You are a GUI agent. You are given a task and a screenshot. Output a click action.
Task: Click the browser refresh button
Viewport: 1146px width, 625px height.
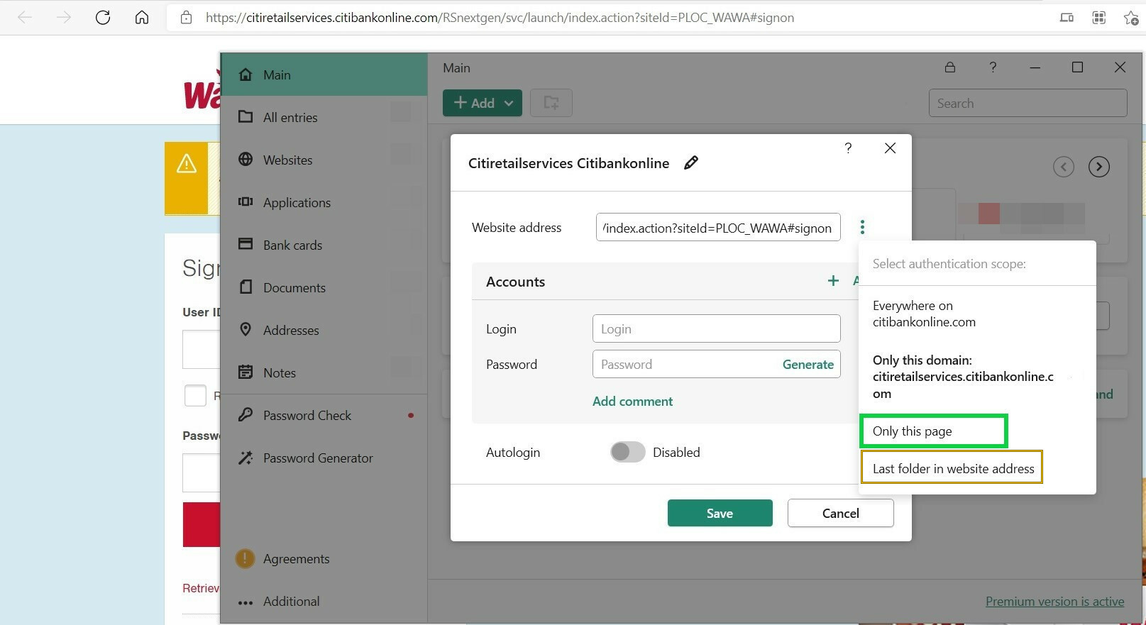pyautogui.click(x=103, y=18)
